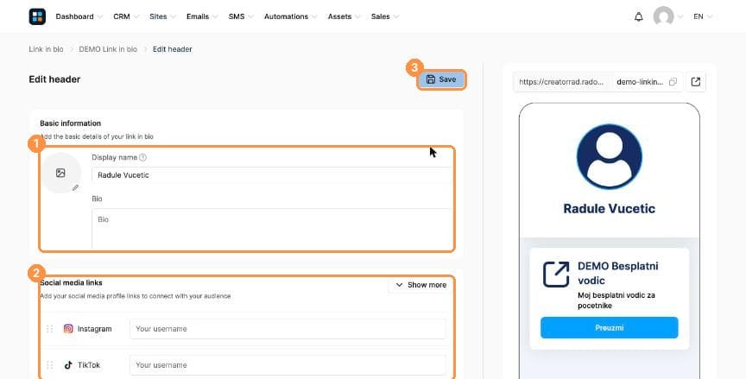Copy the demo-linkin URL slug
The height and width of the screenshot is (379, 746).
point(673,82)
